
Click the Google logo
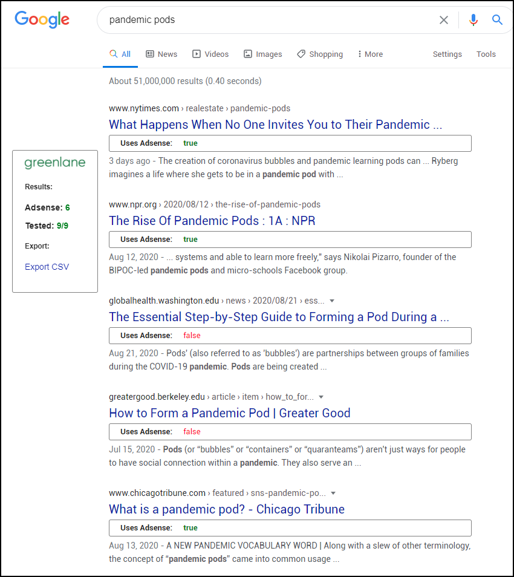(x=42, y=19)
